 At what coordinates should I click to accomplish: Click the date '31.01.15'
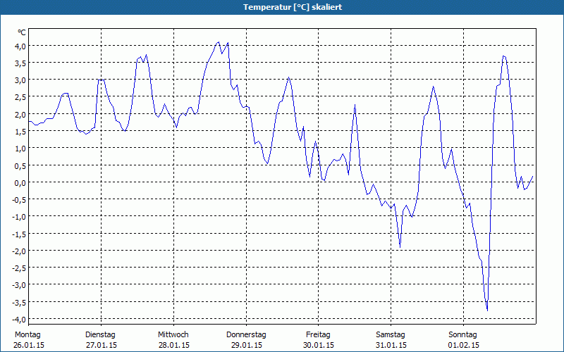[x=391, y=345]
